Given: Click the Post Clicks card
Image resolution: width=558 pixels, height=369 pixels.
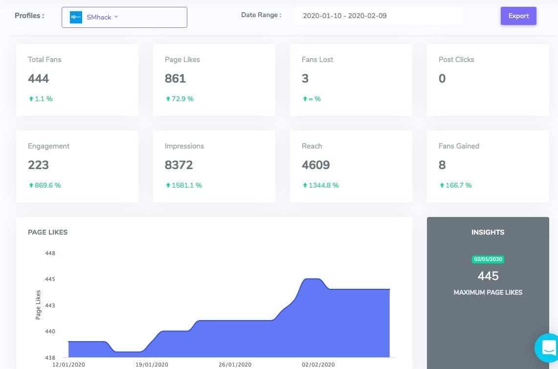Looking at the screenshot, I should click(488, 80).
